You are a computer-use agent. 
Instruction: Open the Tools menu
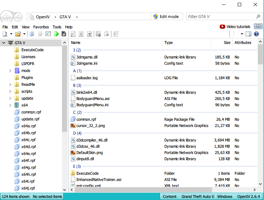point(57,27)
